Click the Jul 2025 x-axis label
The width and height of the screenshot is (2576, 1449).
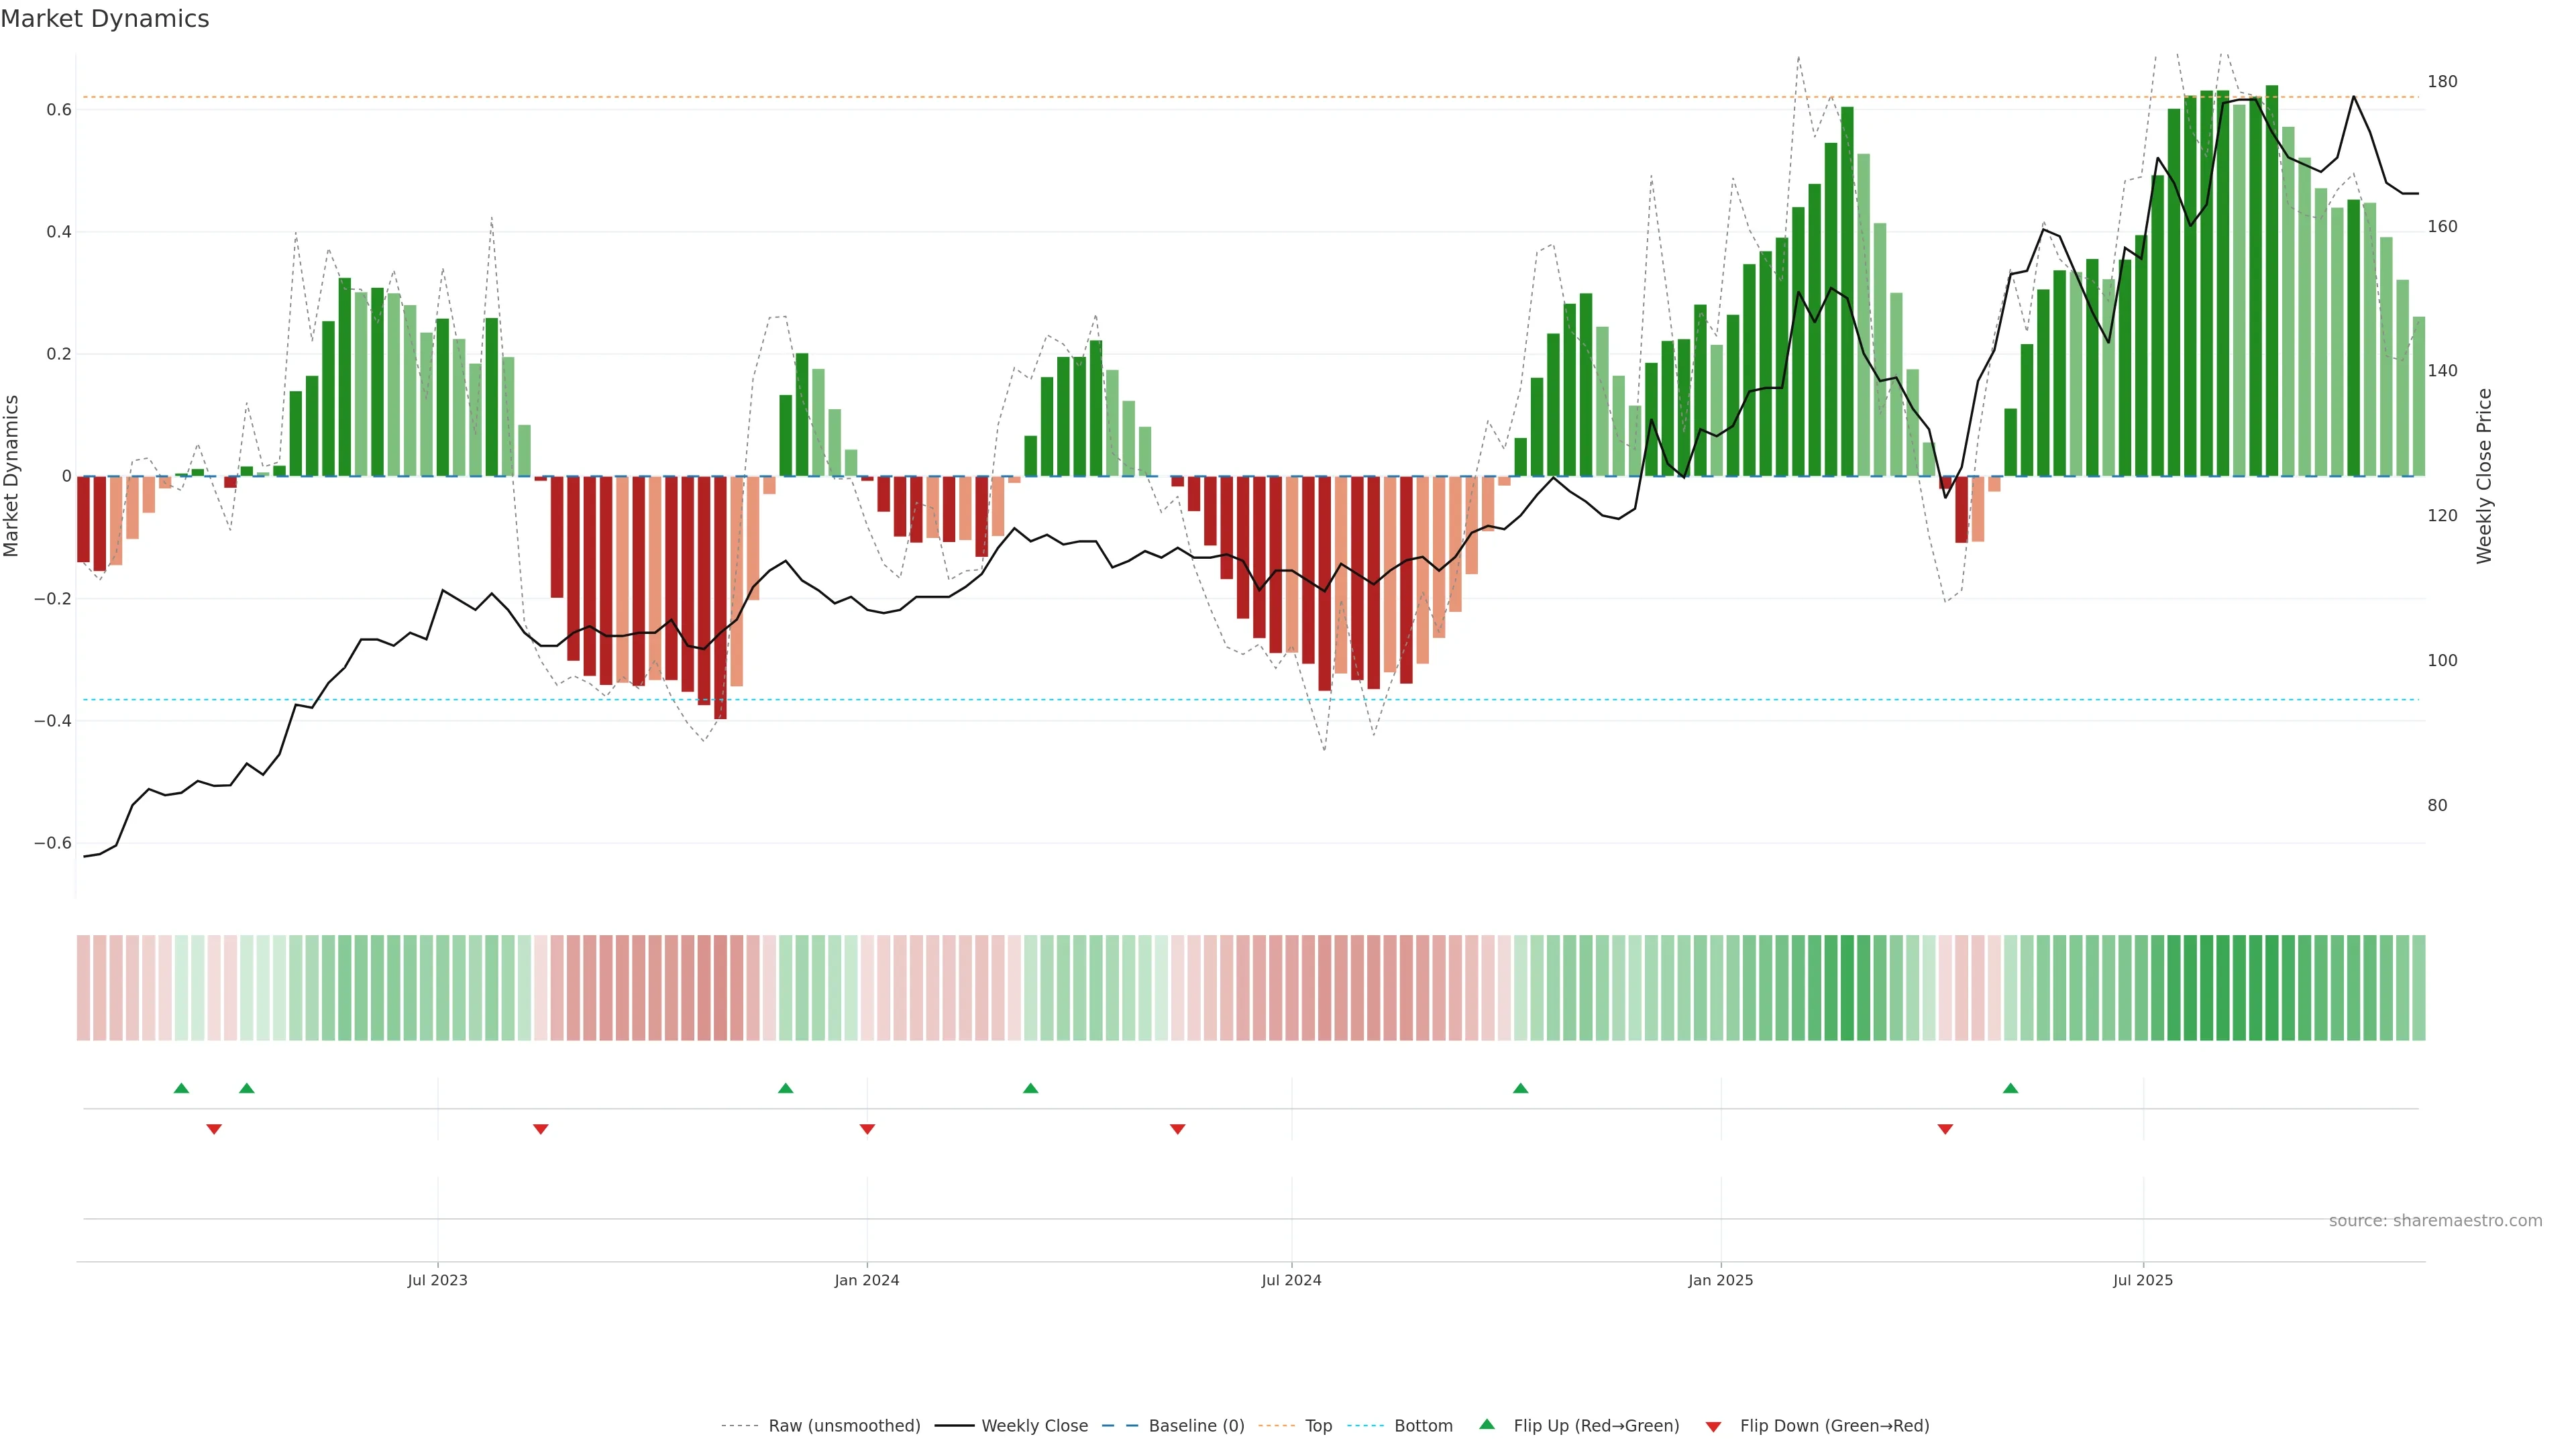2142,1280
